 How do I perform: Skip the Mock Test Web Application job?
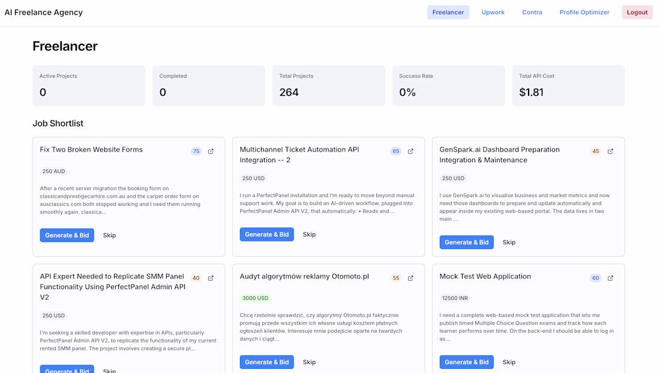point(509,362)
